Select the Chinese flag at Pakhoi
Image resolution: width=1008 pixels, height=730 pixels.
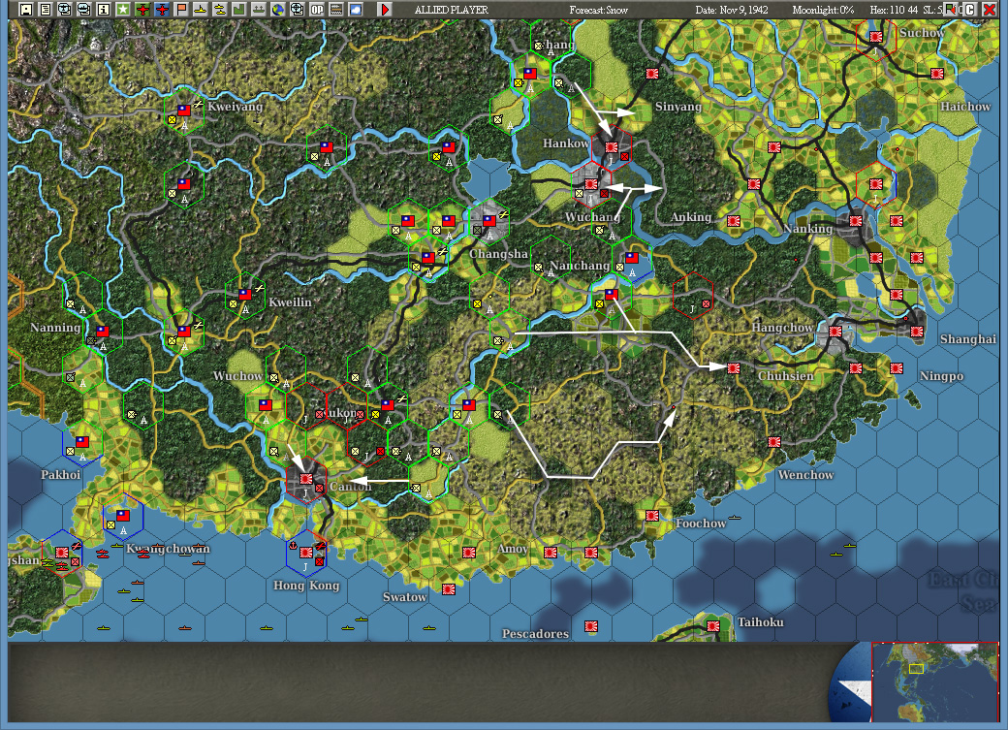81,442
